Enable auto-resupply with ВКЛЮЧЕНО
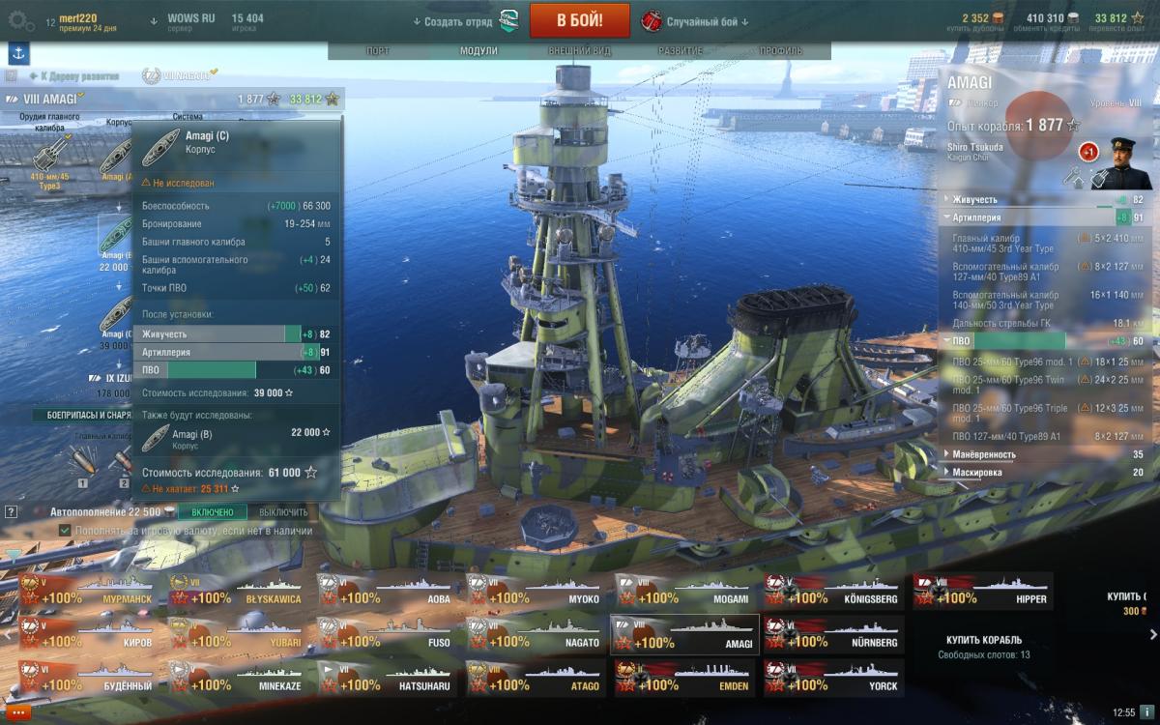Viewport: 1160px width, 725px height. [x=212, y=512]
